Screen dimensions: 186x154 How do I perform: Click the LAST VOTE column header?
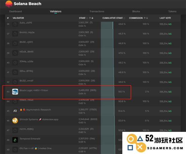(x=165, y=18)
